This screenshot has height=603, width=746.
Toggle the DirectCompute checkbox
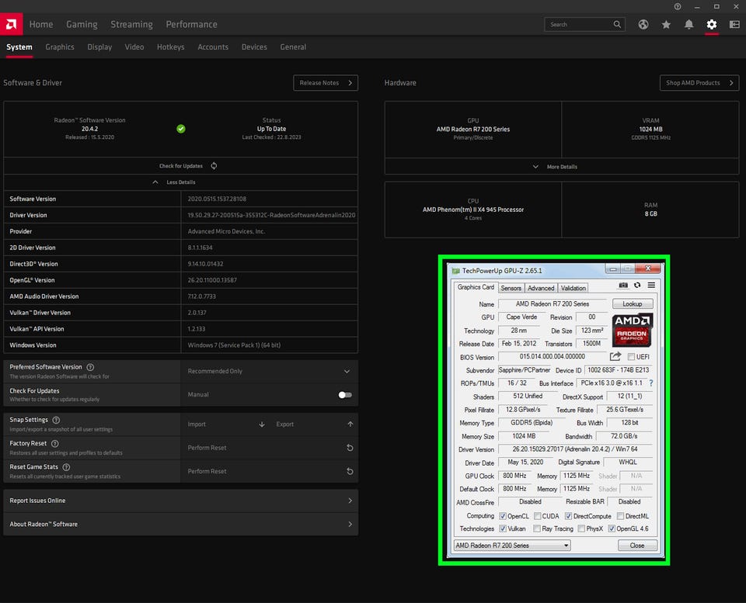coord(568,516)
